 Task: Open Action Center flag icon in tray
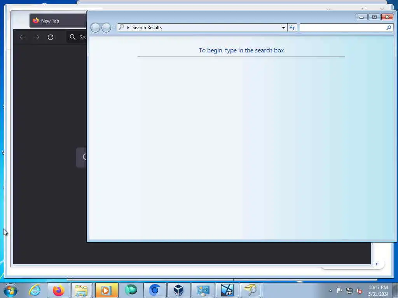[340, 291]
